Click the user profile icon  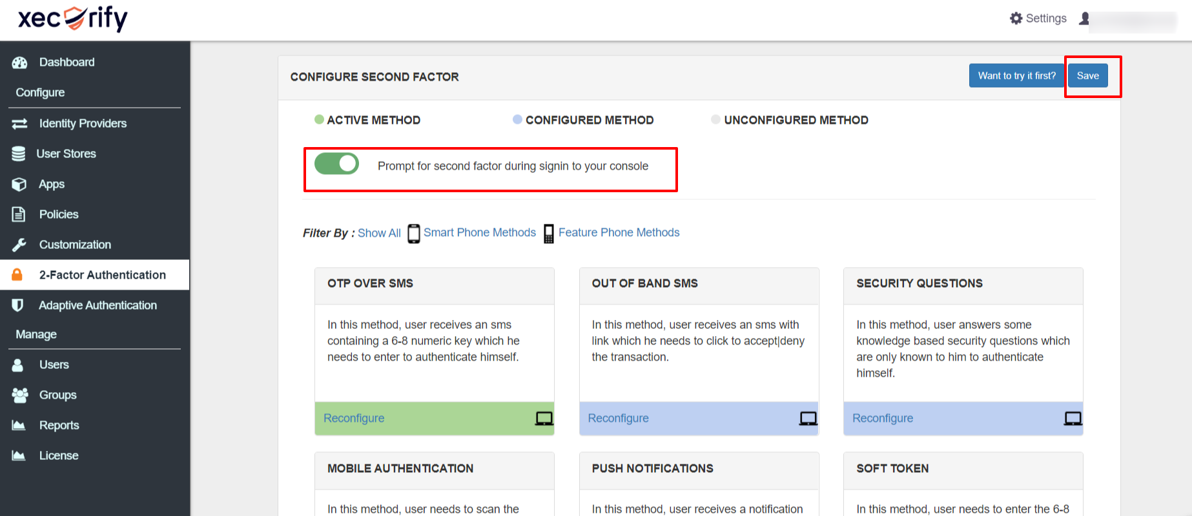(1084, 19)
